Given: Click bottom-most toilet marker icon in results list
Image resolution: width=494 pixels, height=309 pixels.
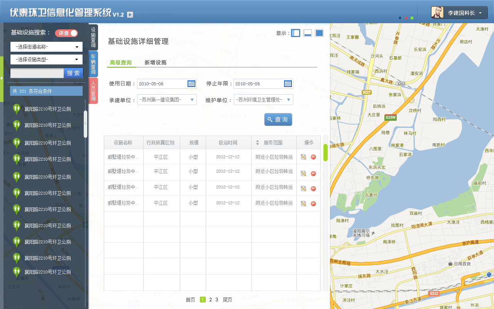Looking at the screenshot, I should click(17, 272).
